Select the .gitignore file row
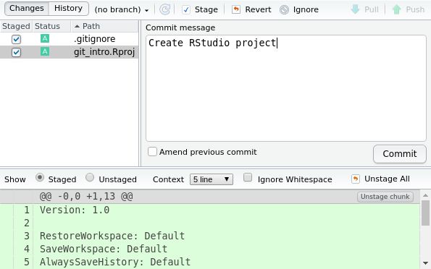This screenshot has height=269, width=431. (69, 39)
